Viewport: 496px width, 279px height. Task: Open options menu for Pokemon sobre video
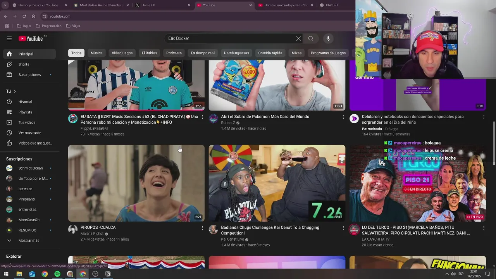click(343, 117)
